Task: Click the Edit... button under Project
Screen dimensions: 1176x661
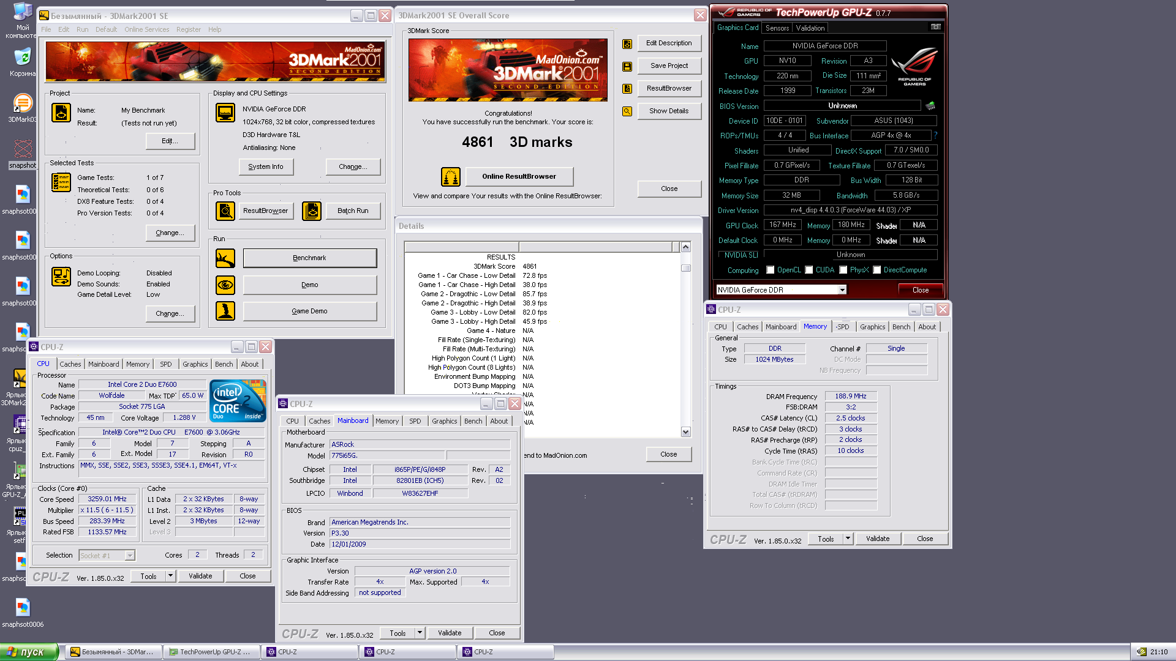Action: coord(170,141)
